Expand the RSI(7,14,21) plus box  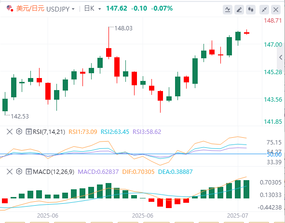click(x=29, y=131)
